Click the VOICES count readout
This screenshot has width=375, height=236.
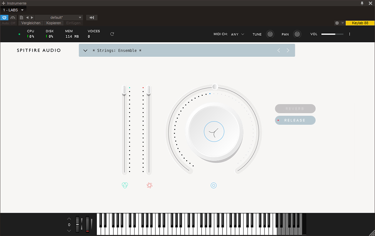pos(93,34)
